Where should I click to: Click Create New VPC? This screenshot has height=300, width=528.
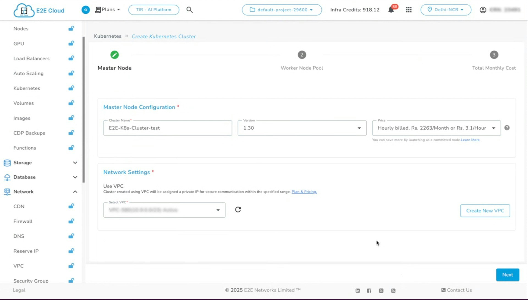click(485, 211)
